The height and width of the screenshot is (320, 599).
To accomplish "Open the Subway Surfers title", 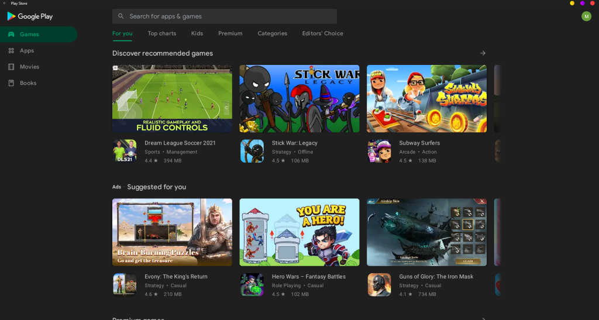I will pyautogui.click(x=419, y=143).
